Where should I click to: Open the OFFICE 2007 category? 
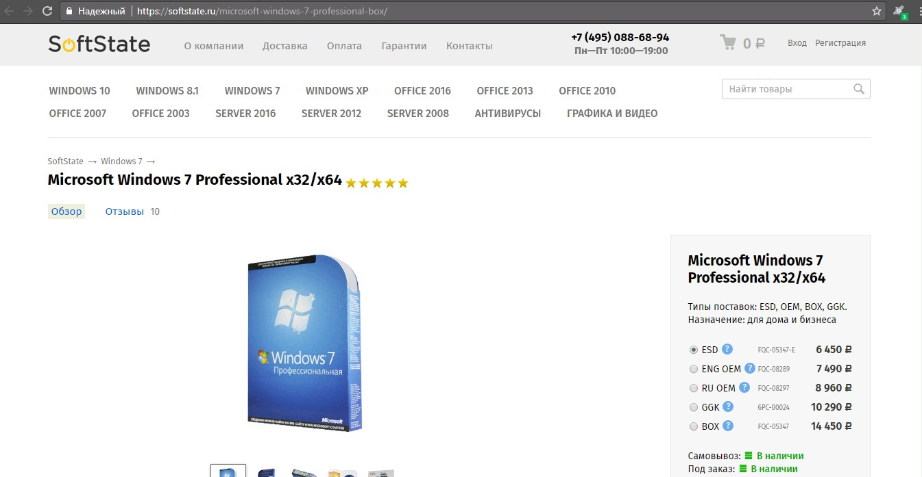pyautogui.click(x=77, y=114)
